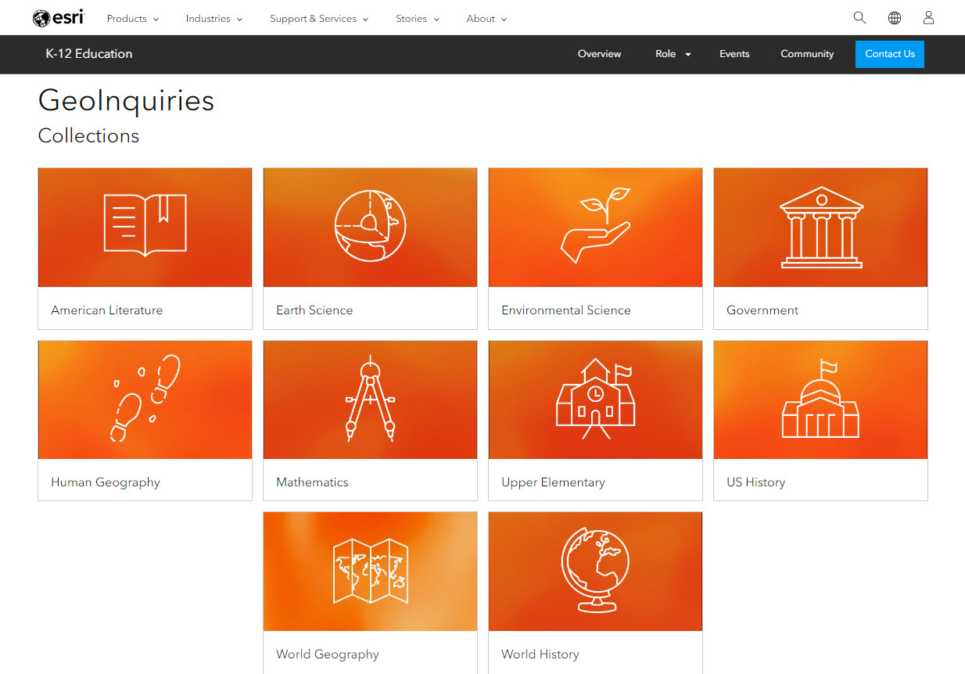Click the globe language icon in the header

[894, 17]
